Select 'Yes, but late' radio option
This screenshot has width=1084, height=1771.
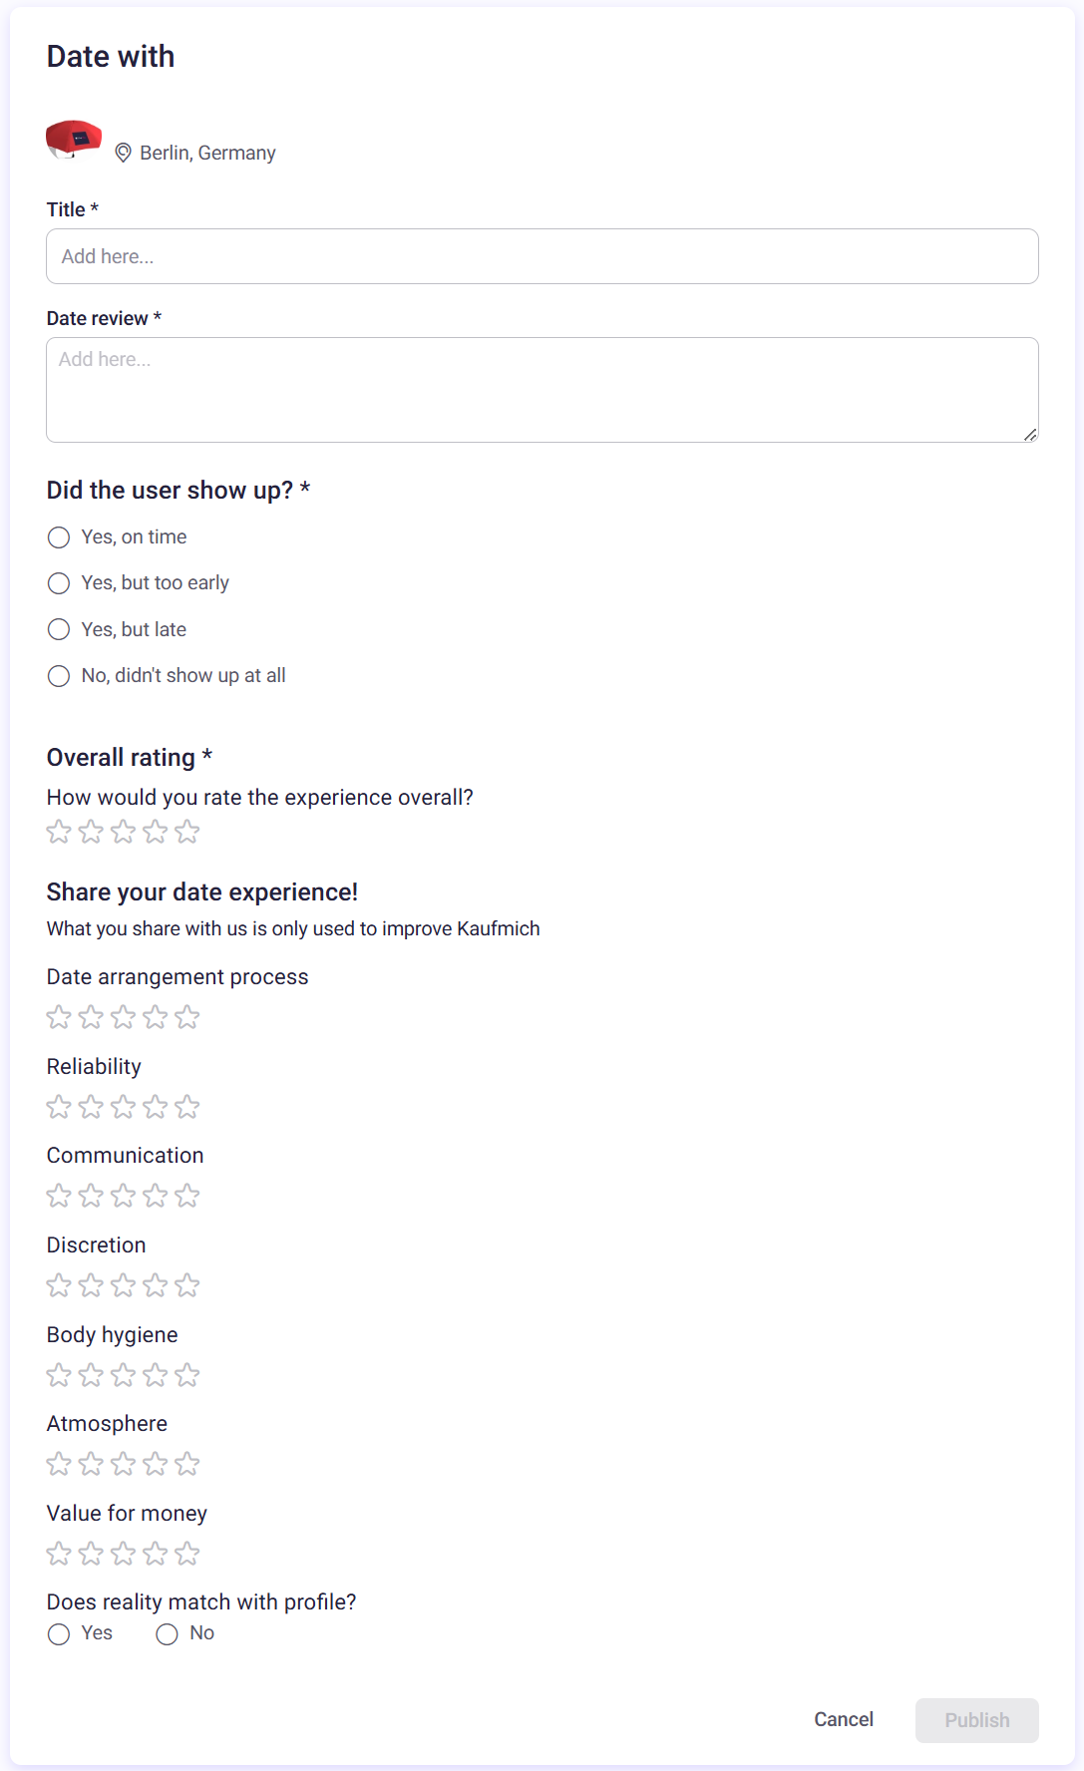coord(59,629)
